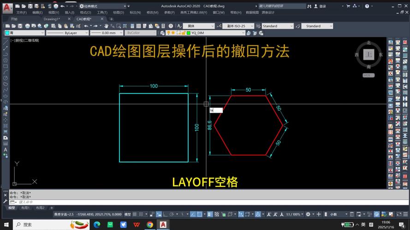Toggle 2D object snap in status bar
The height and width of the screenshot is (230, 410).
[x=199, y=214]
